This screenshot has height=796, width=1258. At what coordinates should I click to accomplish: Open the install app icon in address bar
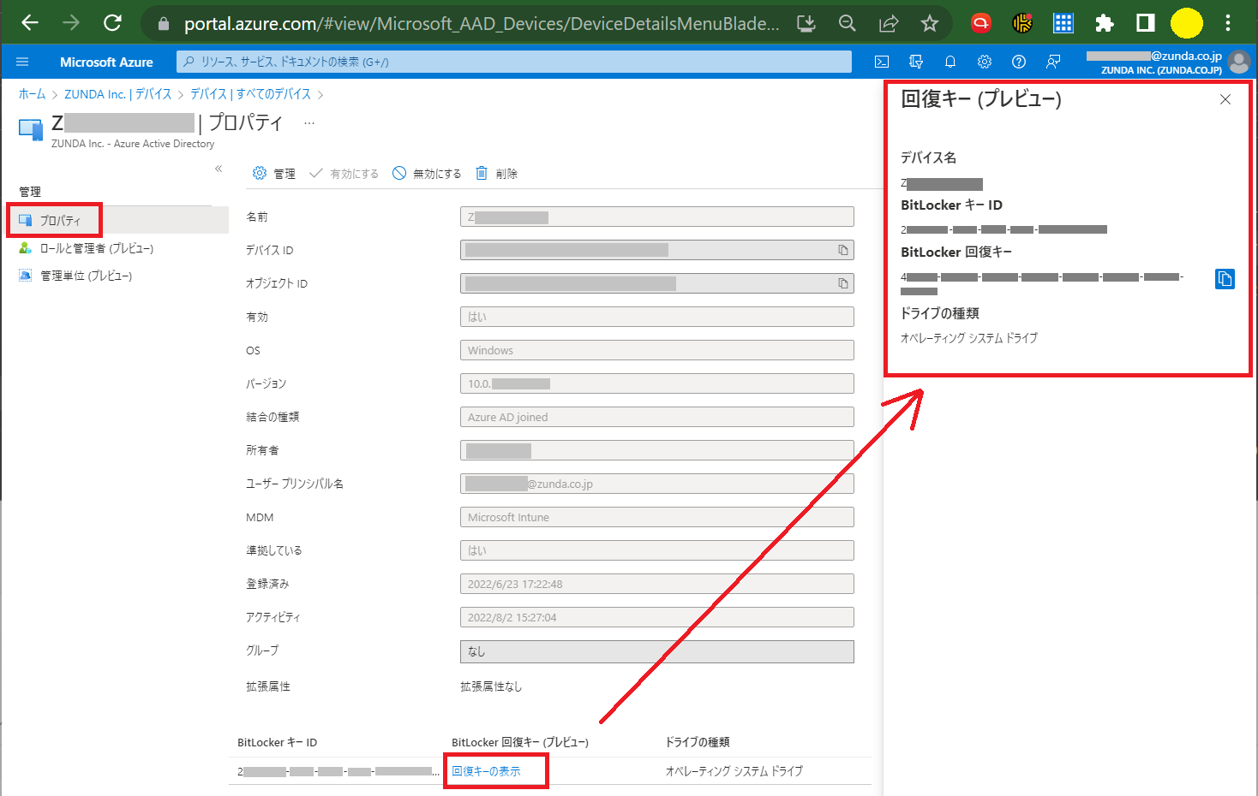(x=806, y=23)
